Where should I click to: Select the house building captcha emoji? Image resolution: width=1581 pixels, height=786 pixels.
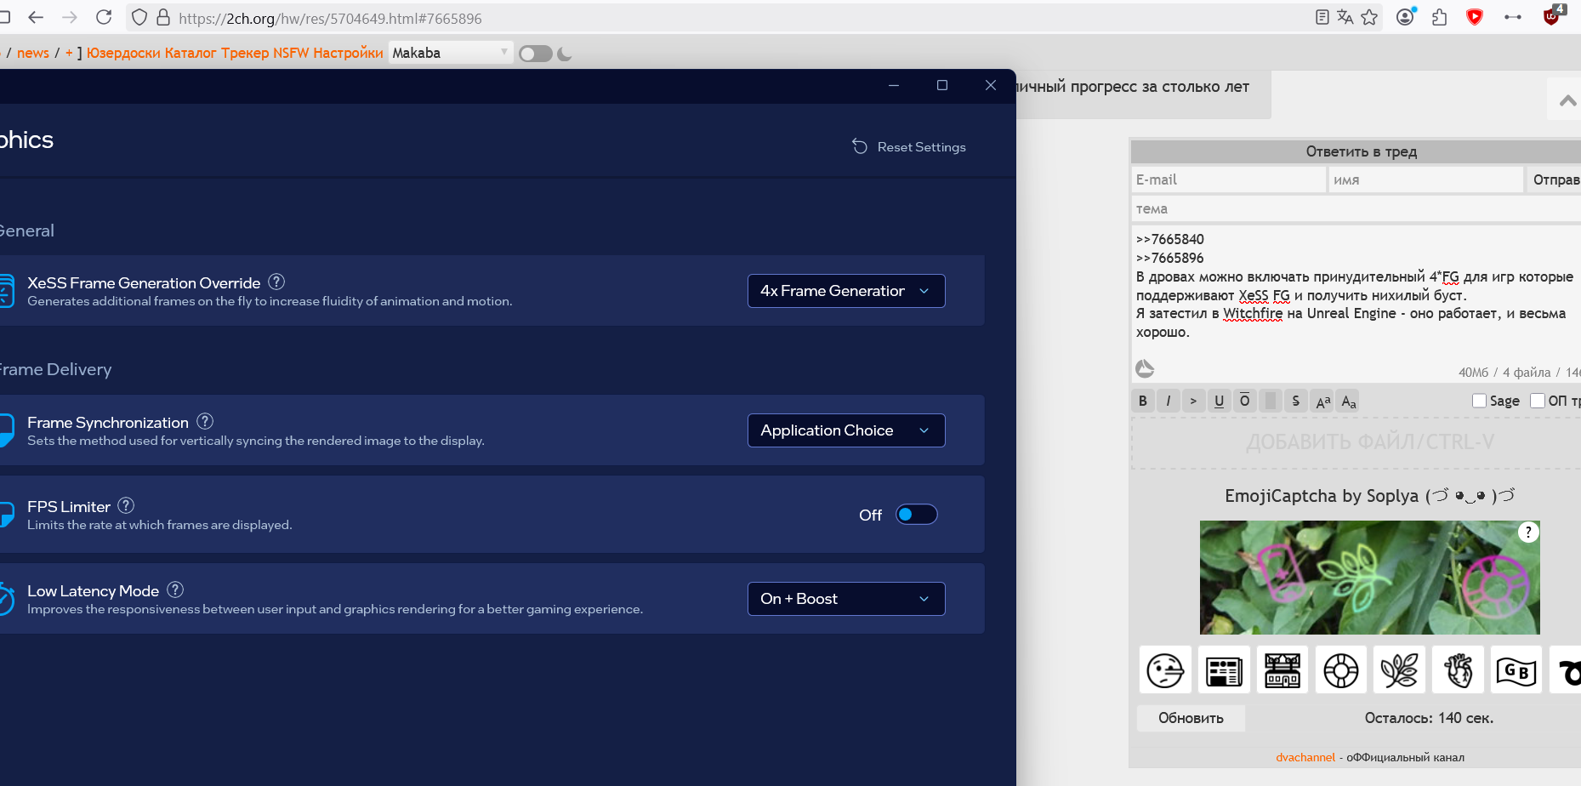click(1282, 670)
